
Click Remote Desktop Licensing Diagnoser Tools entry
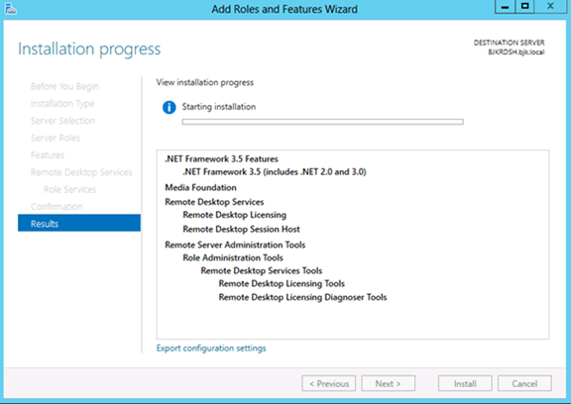tap(302, 297)
